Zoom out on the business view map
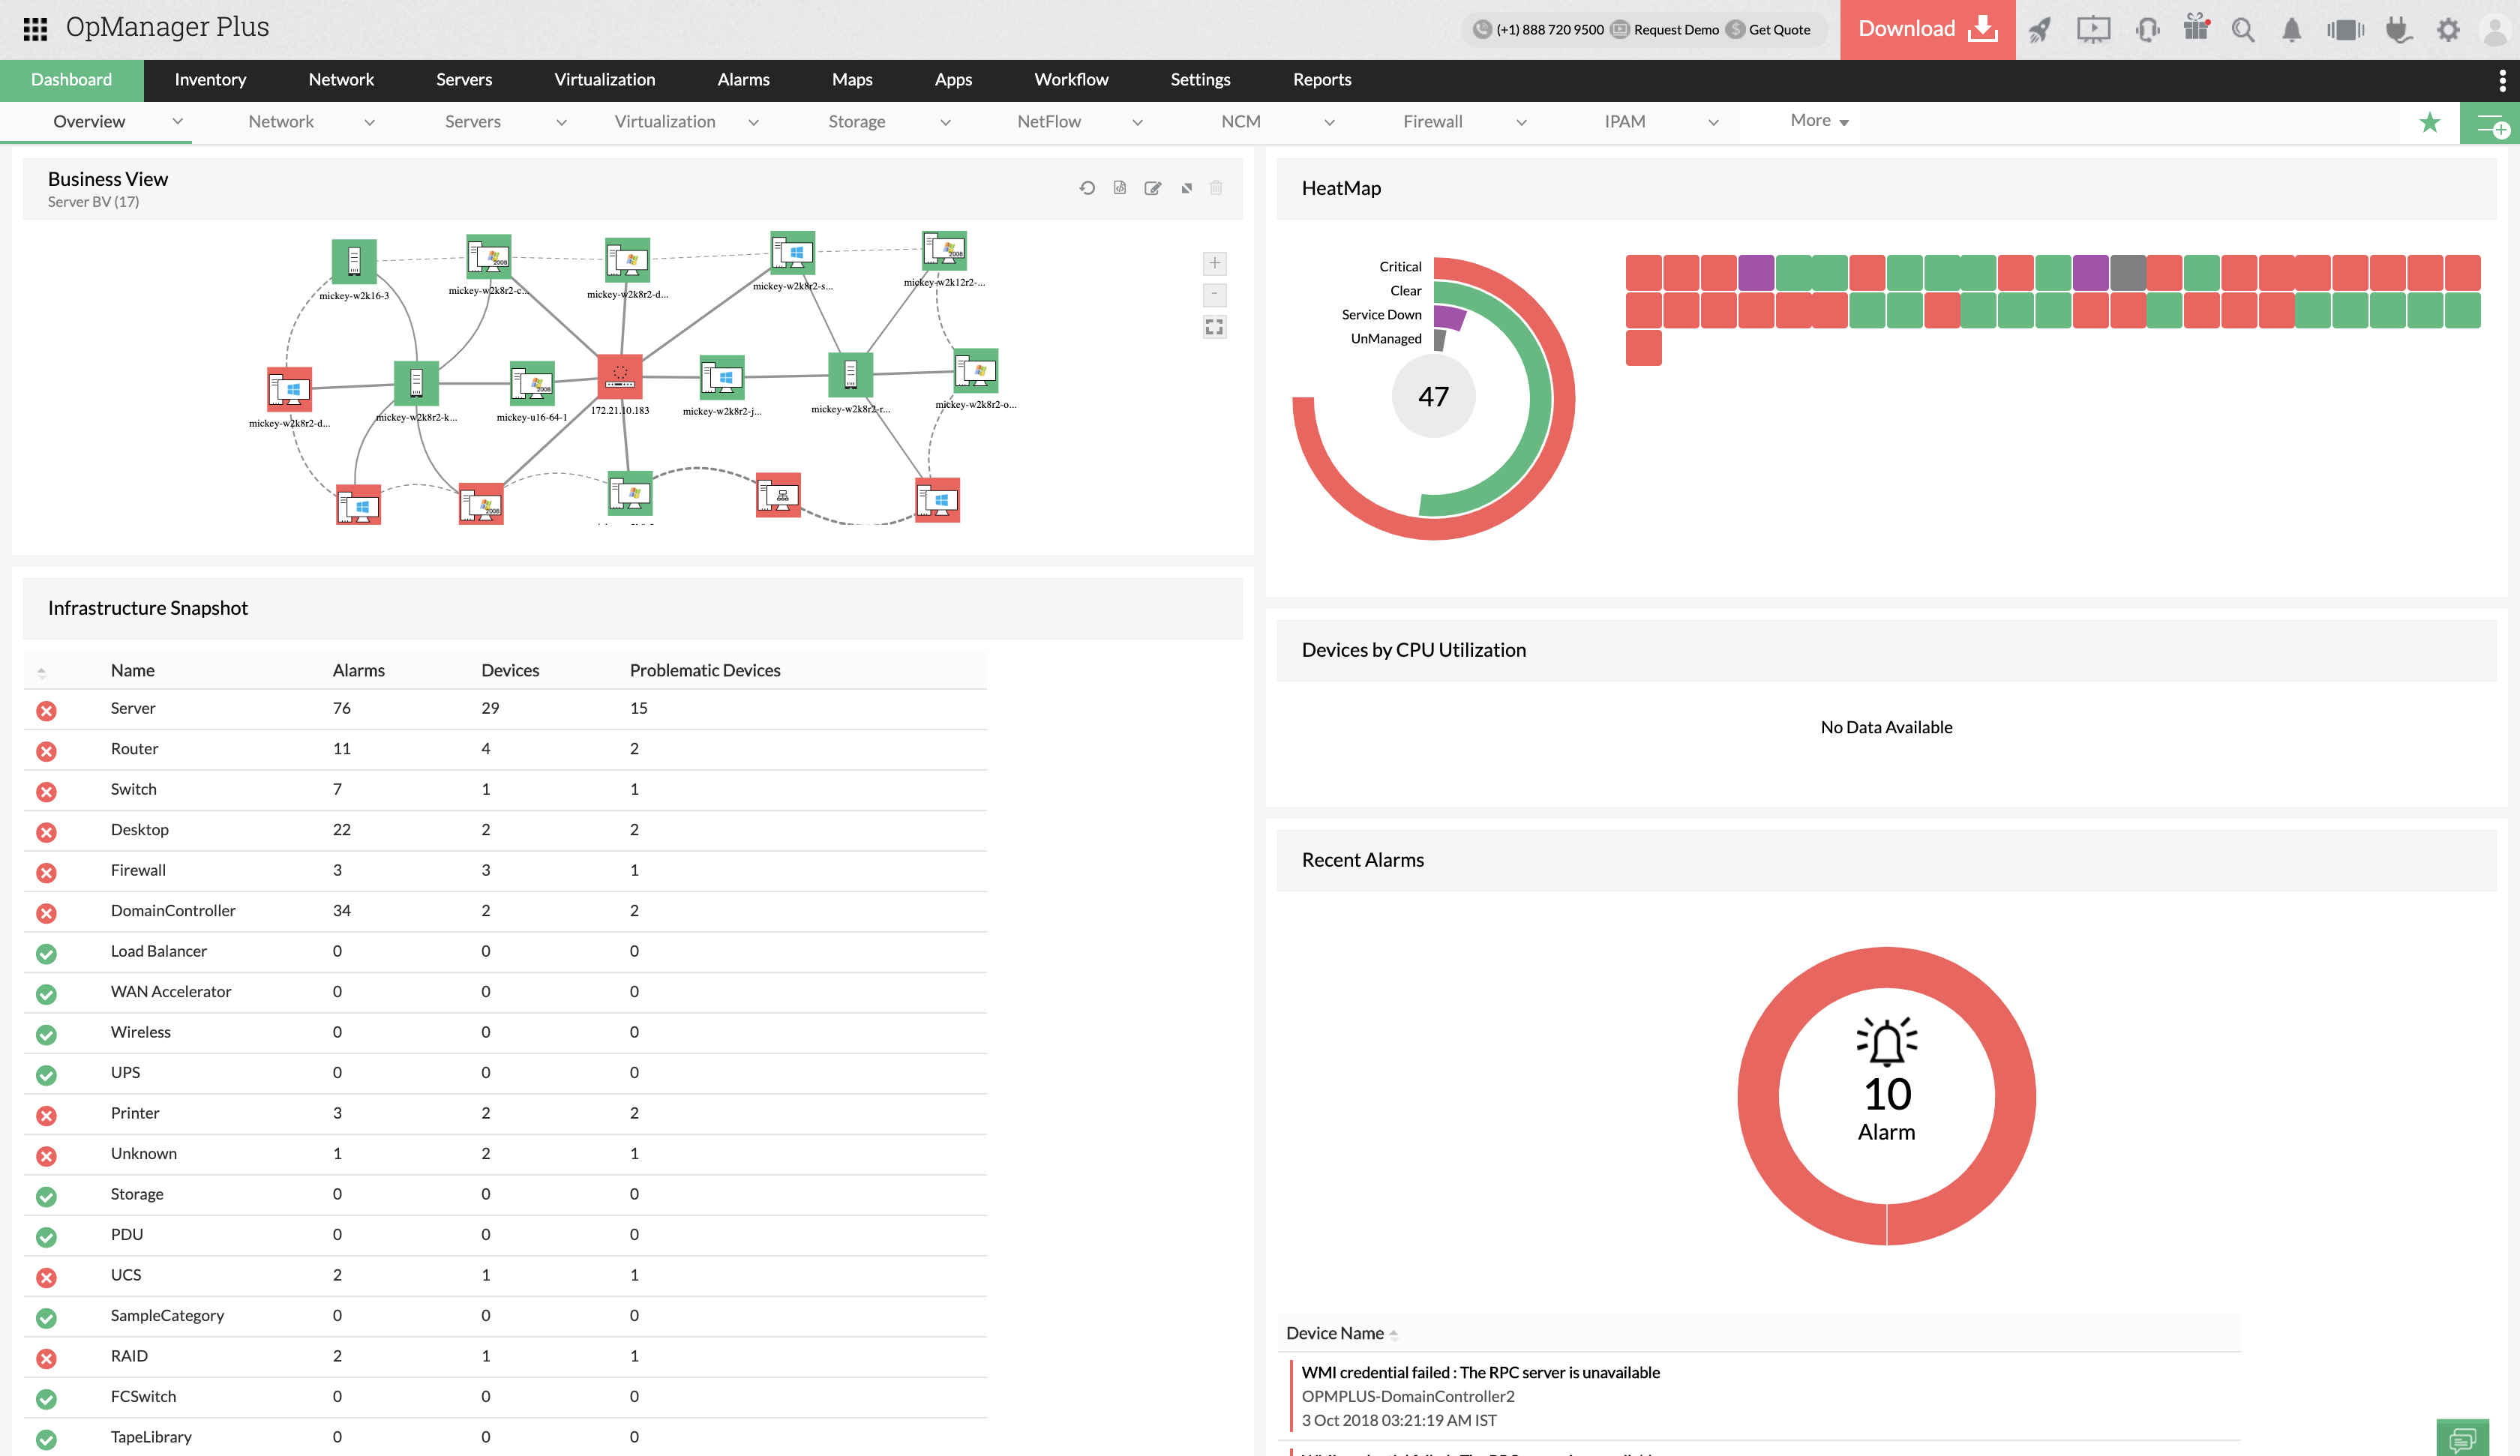 click(1214, 295)
